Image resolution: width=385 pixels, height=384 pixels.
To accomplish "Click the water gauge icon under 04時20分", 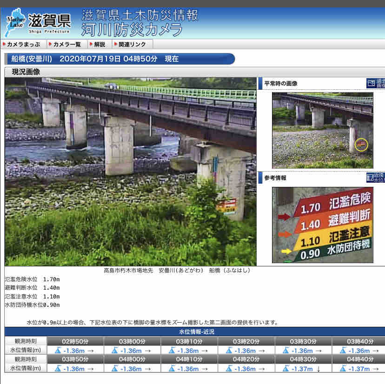I will pyautogui.click(x=229, y=368).
